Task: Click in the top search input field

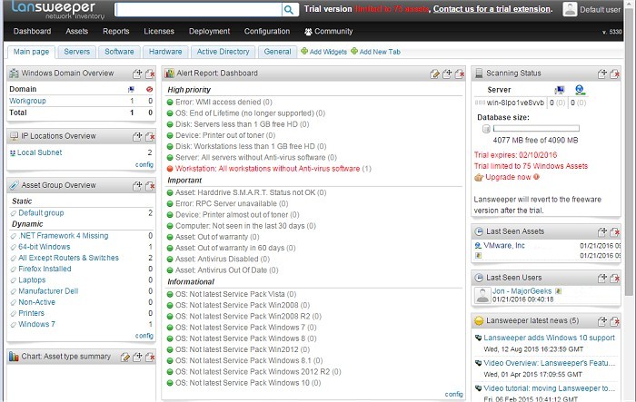Action: click(x=197, y=10)
